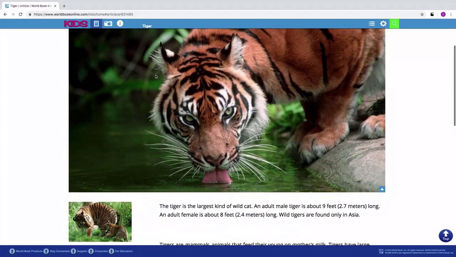Image resolution: width=456 pixels, height=257 pixels.
Task: Click the page vertical scrollbar
Action: click(454, 86)
